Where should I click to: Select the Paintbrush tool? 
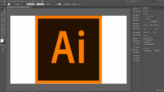pos(4,18)
